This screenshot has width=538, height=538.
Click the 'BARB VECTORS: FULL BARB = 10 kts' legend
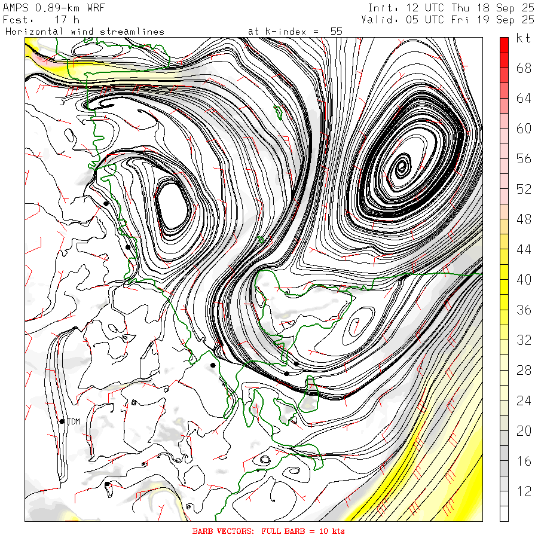point(268,531)
